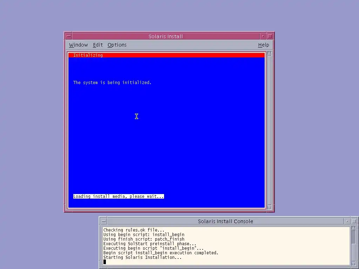Click the Solaris Install scrollbar down arrow

point(269,207)
